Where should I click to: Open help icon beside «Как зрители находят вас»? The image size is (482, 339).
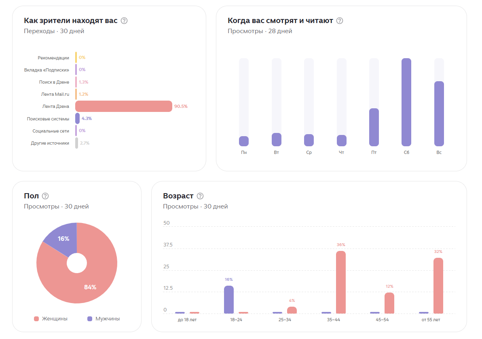(124, 21)
